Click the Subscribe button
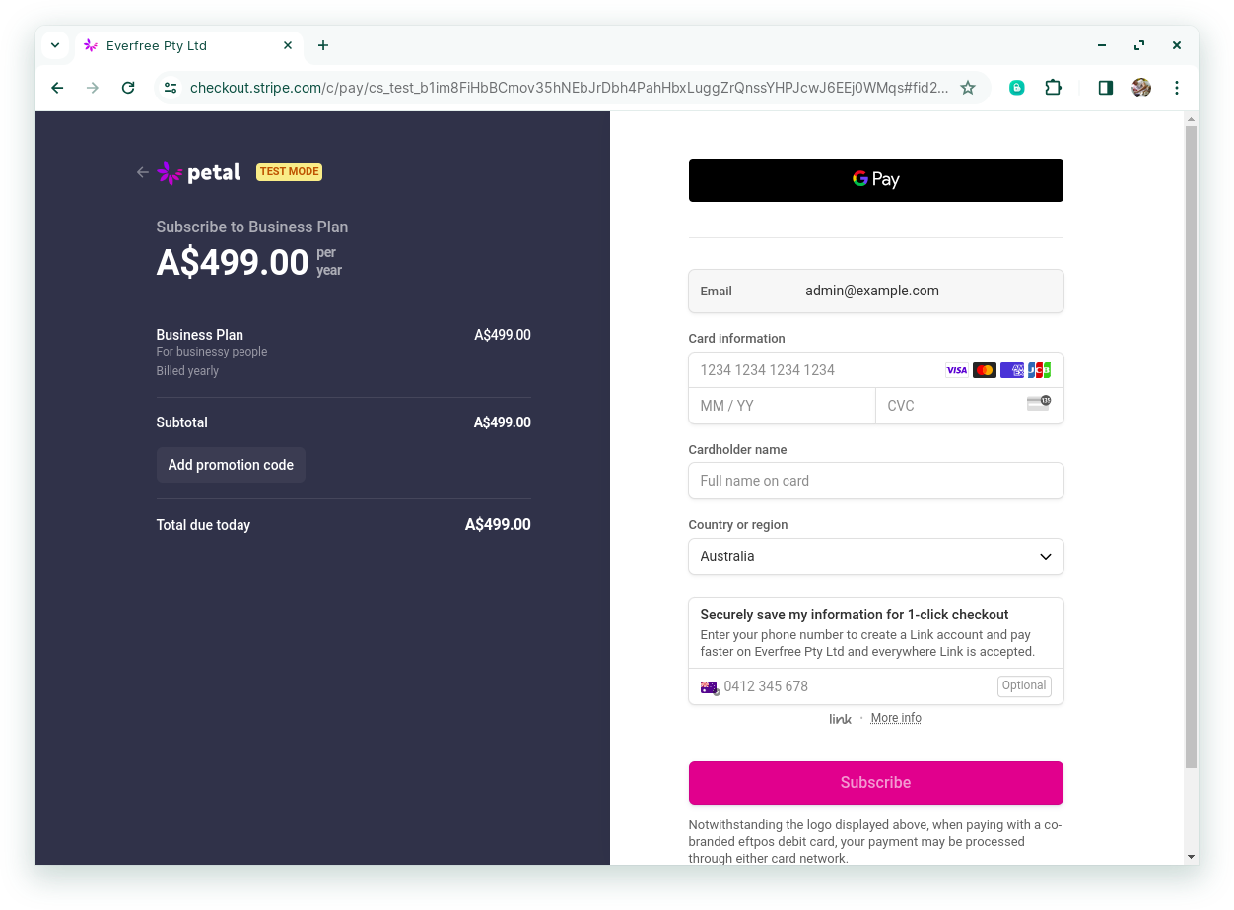This screenshot has height=910, width=1234. pyautogui.click(x=875, y=783)
